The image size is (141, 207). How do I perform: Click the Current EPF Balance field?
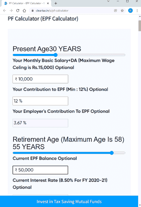click(x=40, y=170)
